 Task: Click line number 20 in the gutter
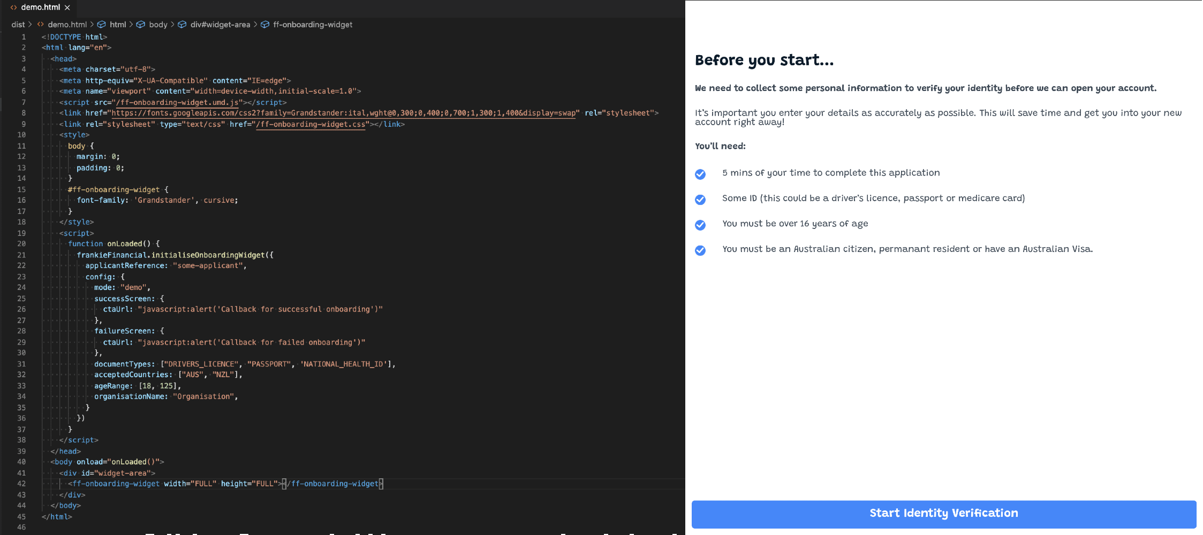point(21,244)
